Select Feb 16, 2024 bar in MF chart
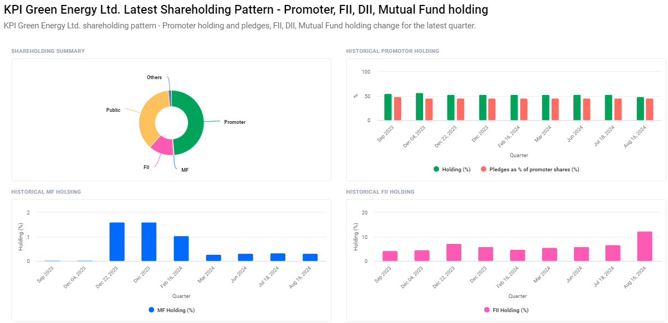 [x=181, y=248]
